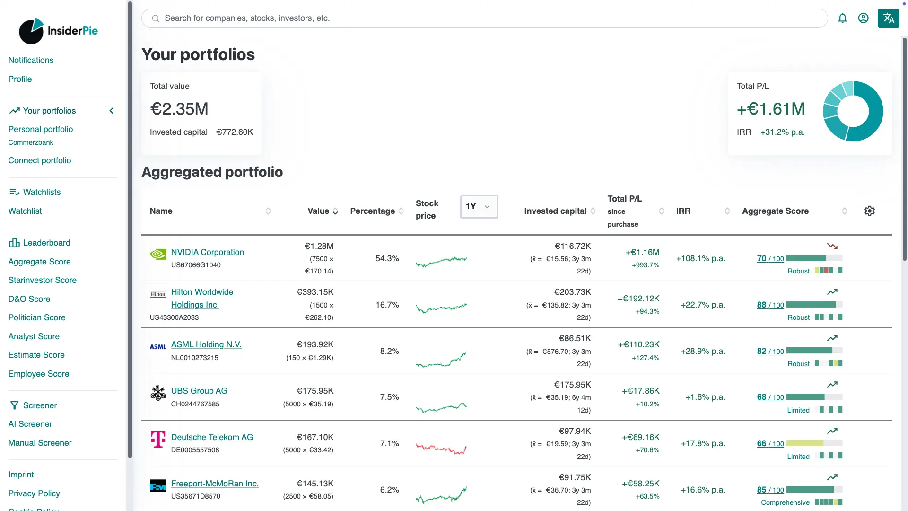Sort by Aggregate Score column

pyautogui.click(x=844, y=211)
